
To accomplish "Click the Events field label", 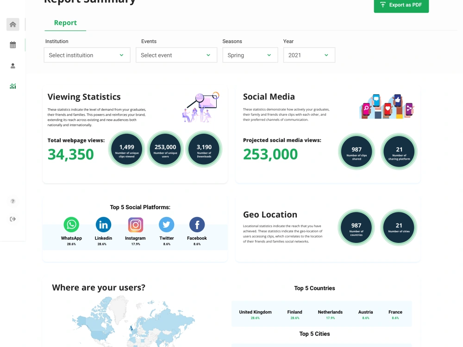I will coord(149,41).
